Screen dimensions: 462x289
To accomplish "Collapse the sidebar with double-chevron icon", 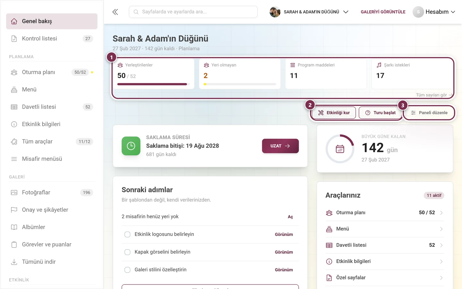I will (115, 12).
